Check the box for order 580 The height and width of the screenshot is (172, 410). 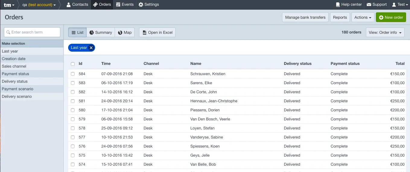(73, 110)
